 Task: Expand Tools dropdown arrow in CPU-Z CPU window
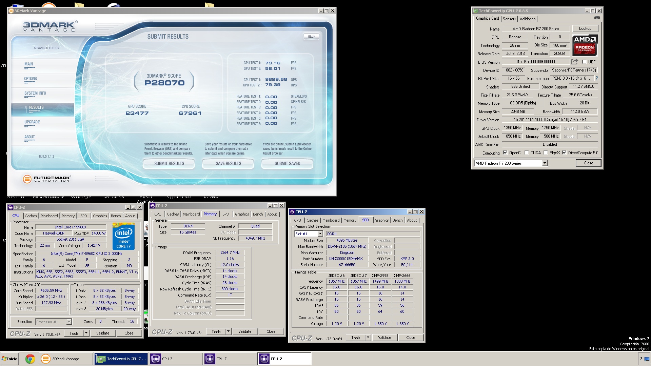(86, 333)
